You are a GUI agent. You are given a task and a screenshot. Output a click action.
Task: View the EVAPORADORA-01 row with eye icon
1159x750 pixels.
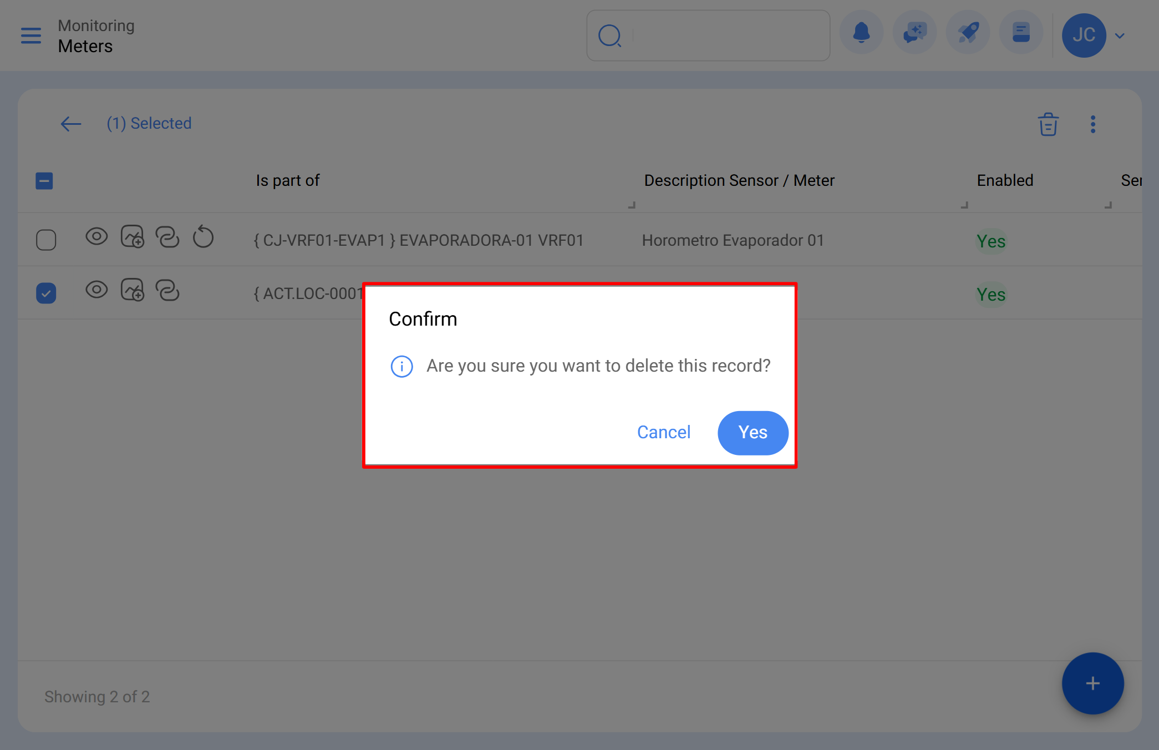[96, 237]
